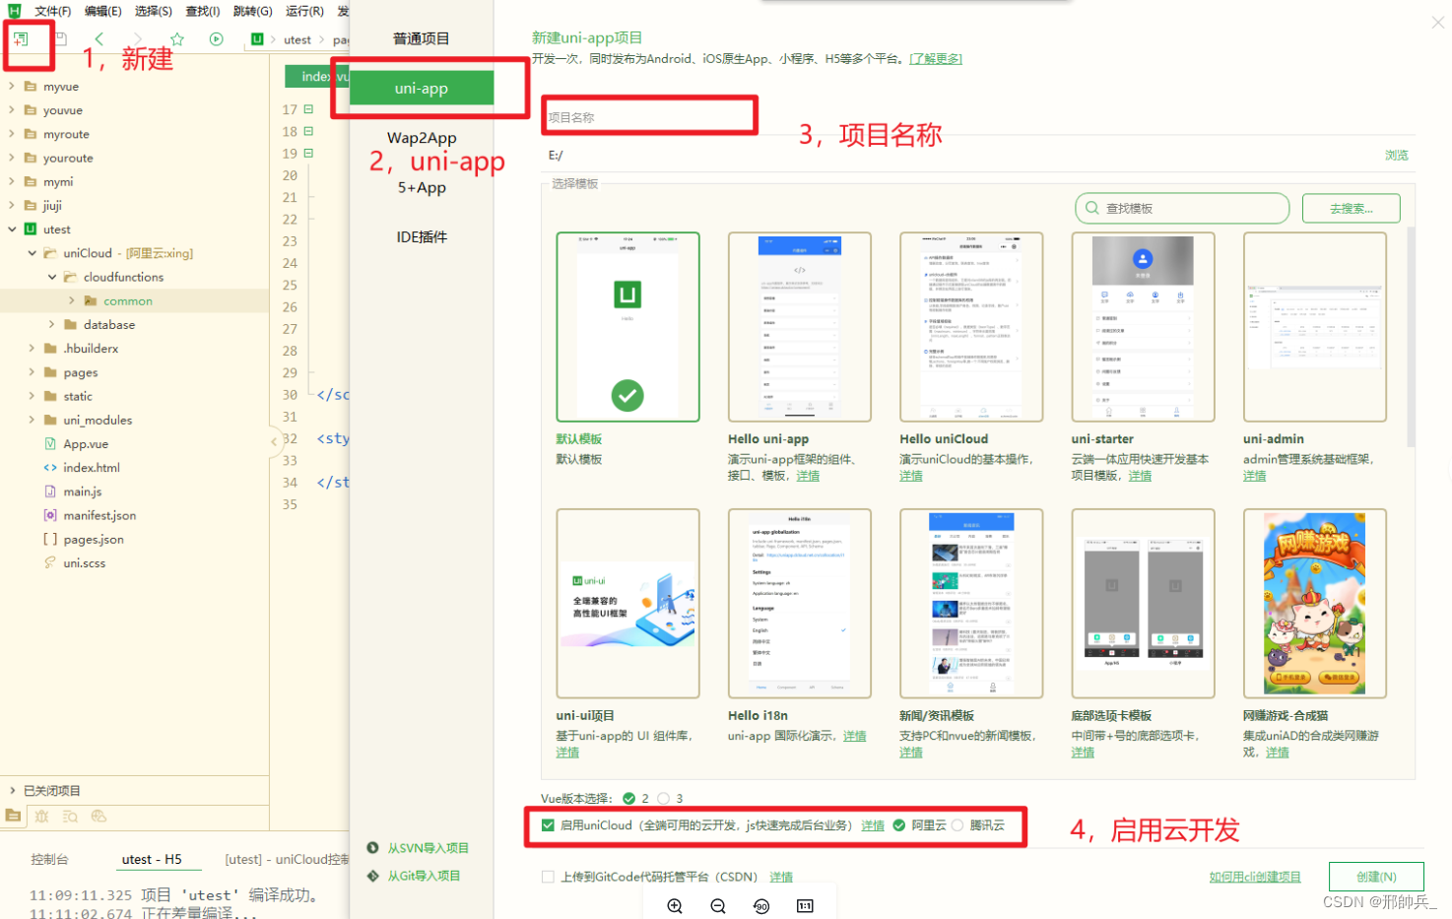The width and height of the screenshot is (1452, 919).
Task: Select Vue version 3
Action: [664, 798]
